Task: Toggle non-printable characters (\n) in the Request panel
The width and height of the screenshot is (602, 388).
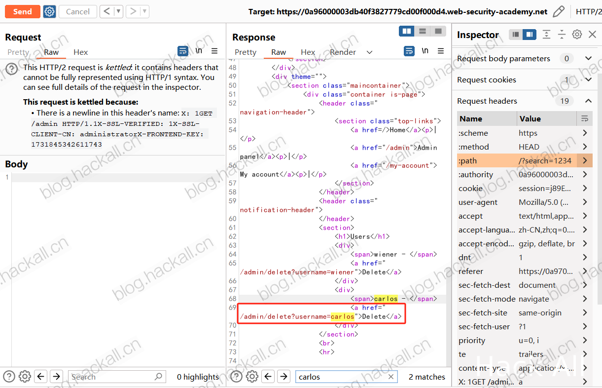Action: pyautogui.click(x=199, y=51)
